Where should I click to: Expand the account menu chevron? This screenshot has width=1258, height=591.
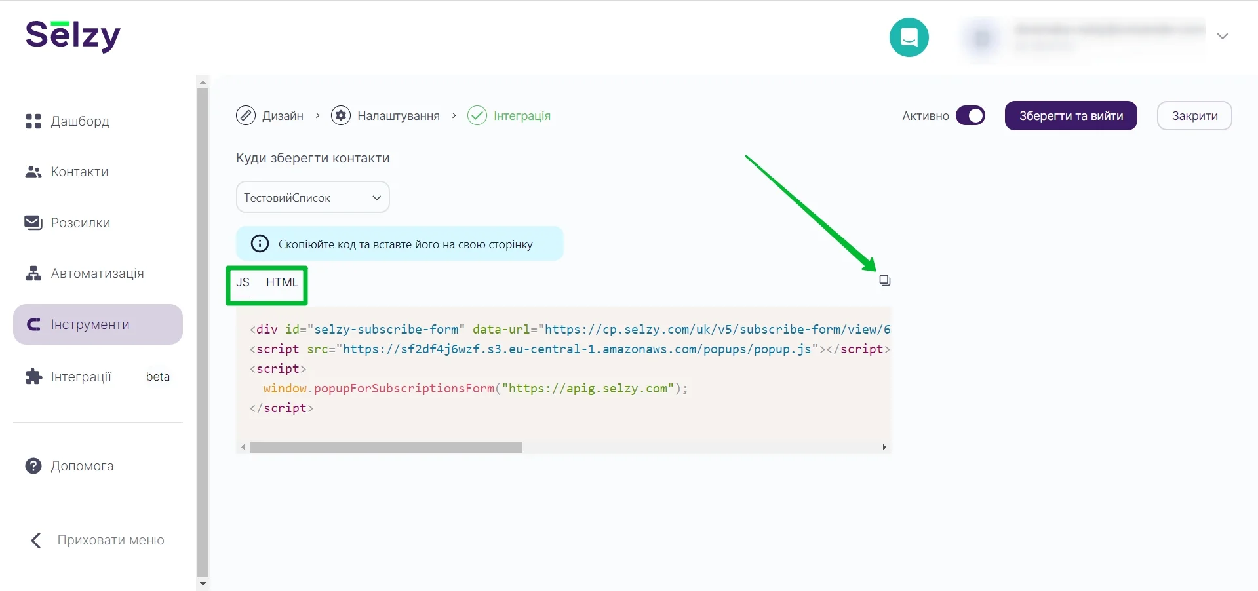[1222, 36]
